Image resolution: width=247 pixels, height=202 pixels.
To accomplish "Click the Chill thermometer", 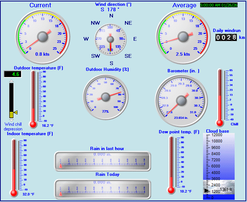I will (219, 96).
